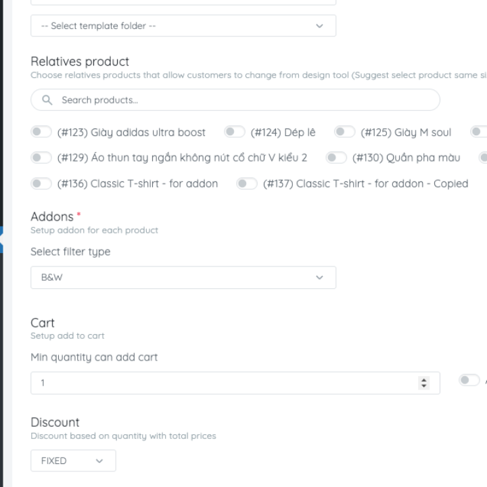The height and width of the screenshot is (487, 487).
Task: Turn on (#130) Quần pha màu
Action: coord(336,158)
